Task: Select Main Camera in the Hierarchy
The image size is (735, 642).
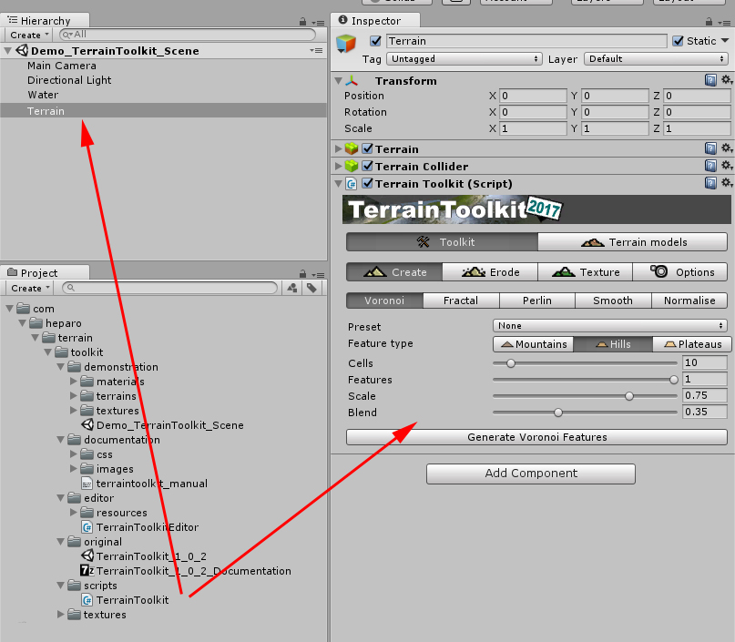Action: tap(61, 66)
